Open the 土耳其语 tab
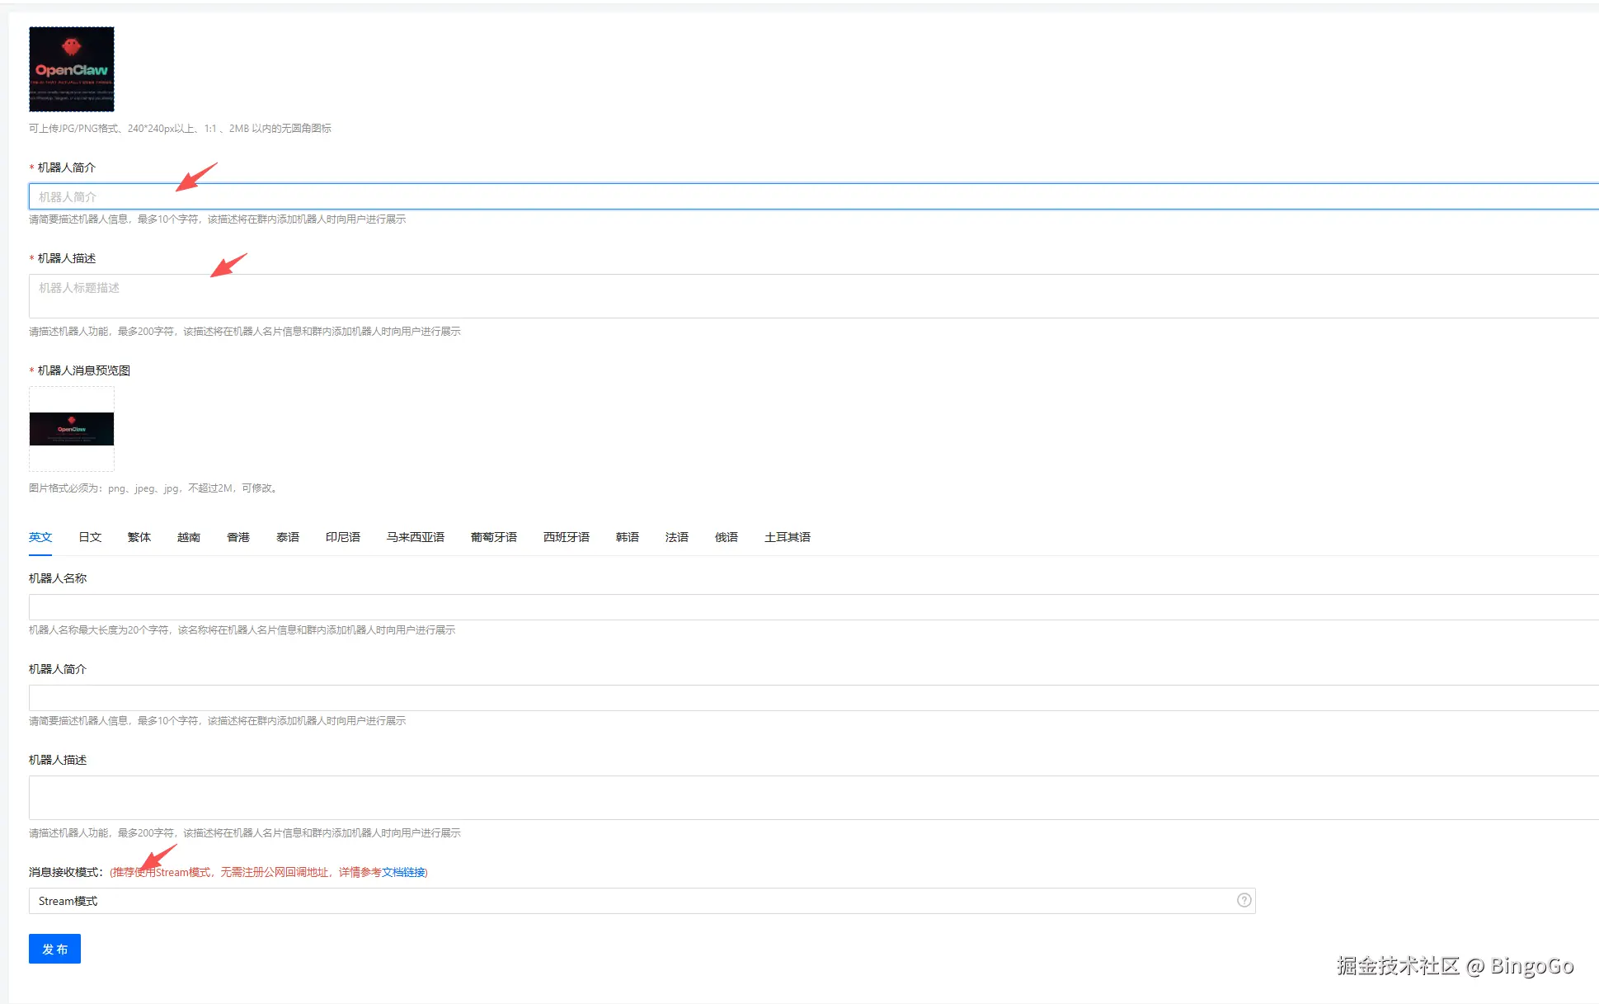Viewport: 1599px width, 1004px height. point(788,537)
